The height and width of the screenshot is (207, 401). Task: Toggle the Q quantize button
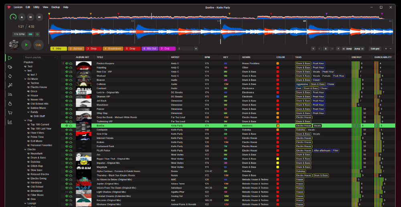38,34
